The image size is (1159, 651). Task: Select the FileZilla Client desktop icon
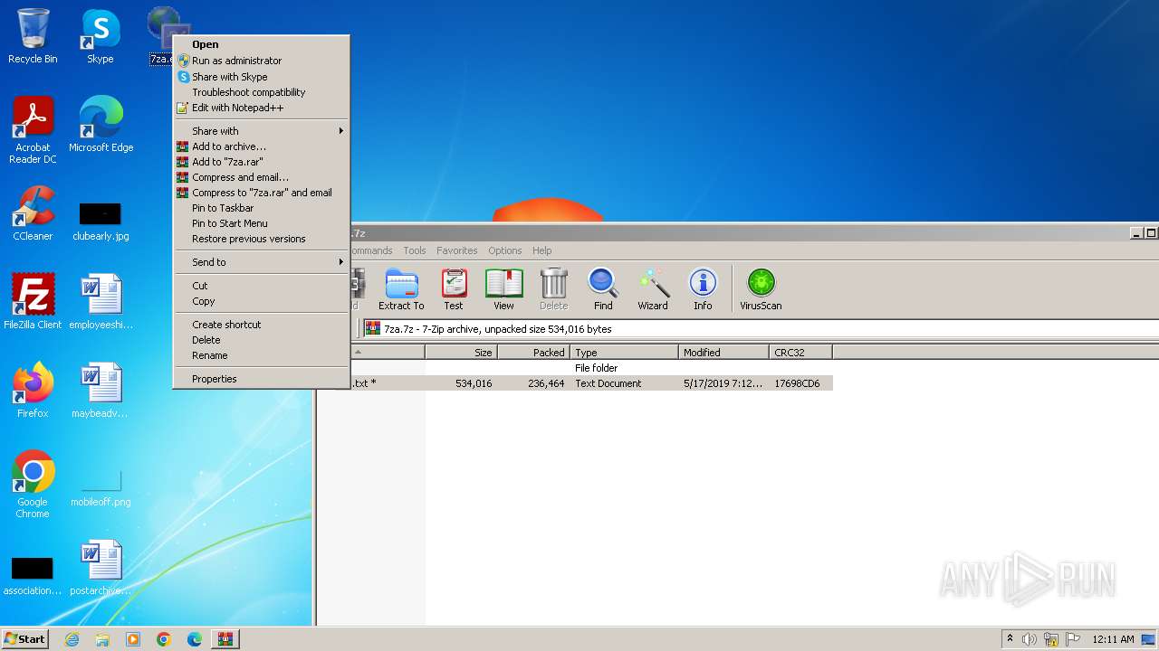(x=33, y=302)
